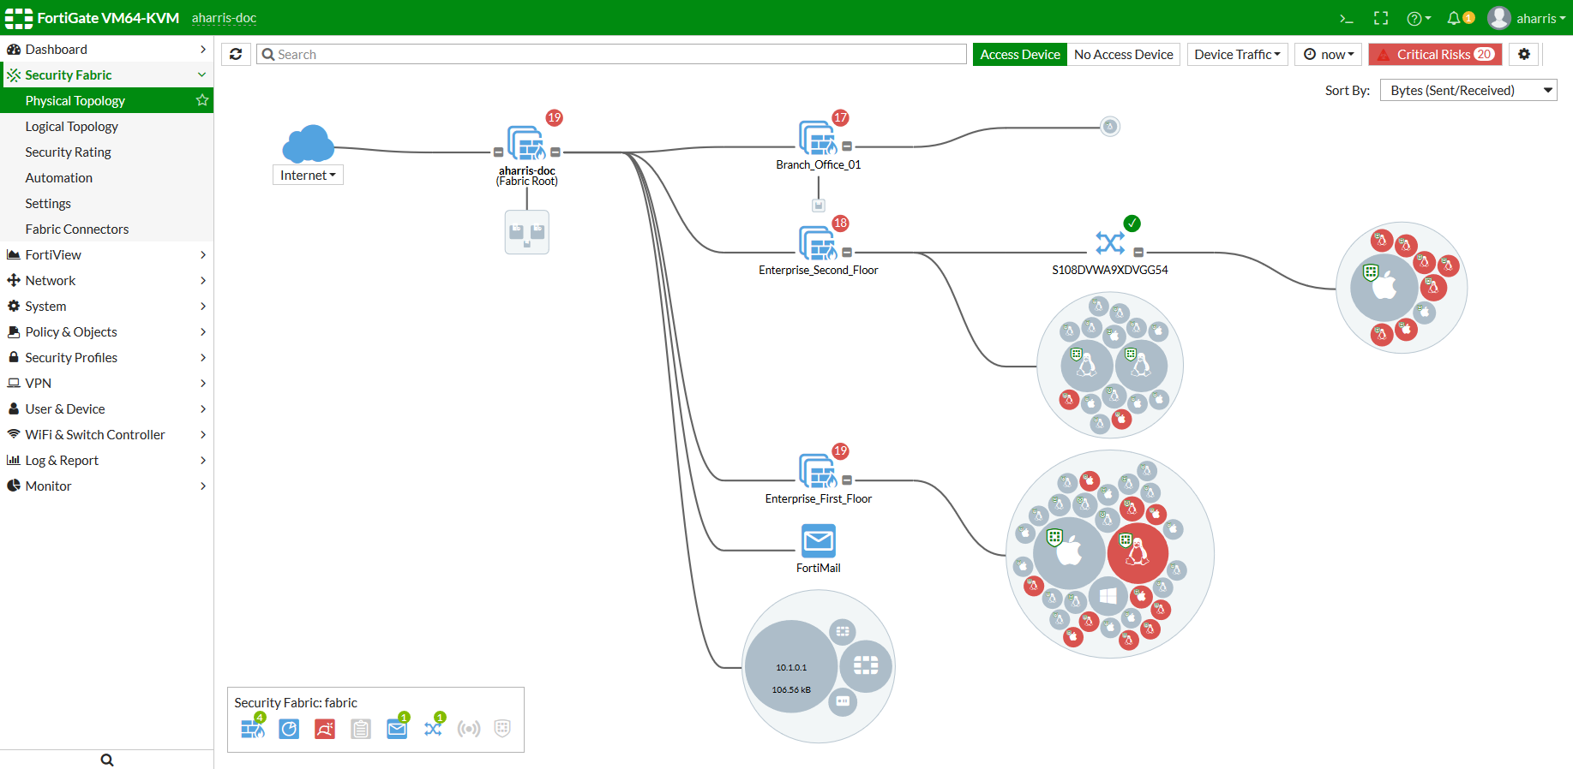
Task: Enter fullscreen mode via header icon
Action: pos(1381,18)
